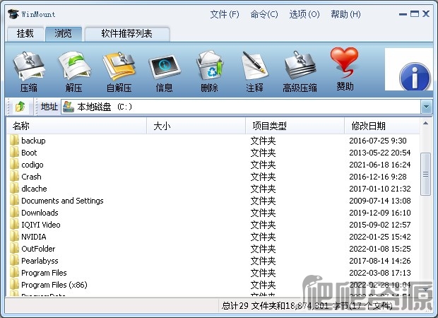Open the 选项(O) menu
This screenshot has height=318, width=438.
coord(304,14)
